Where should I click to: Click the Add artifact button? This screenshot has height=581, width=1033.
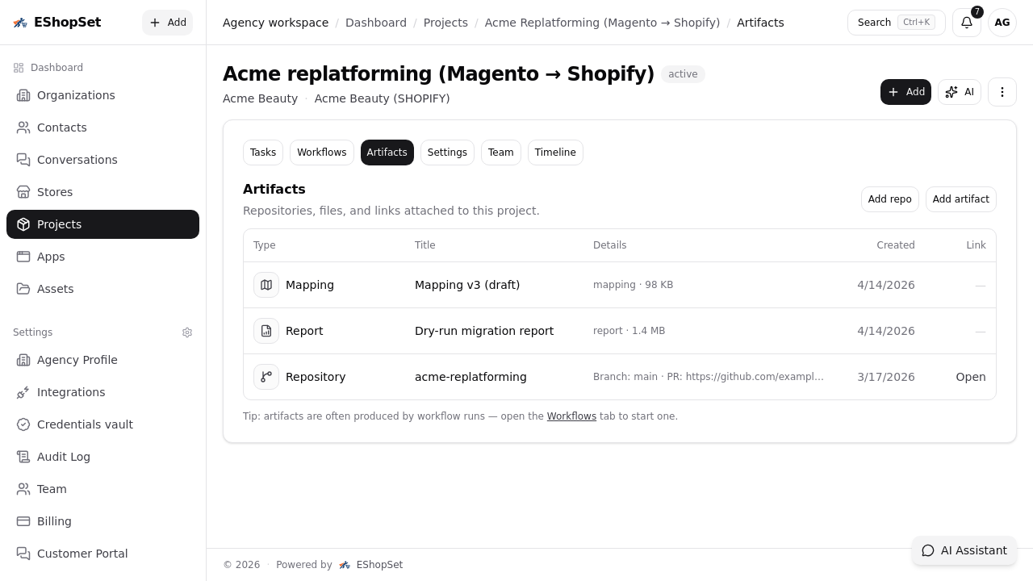tap(960, 199)
